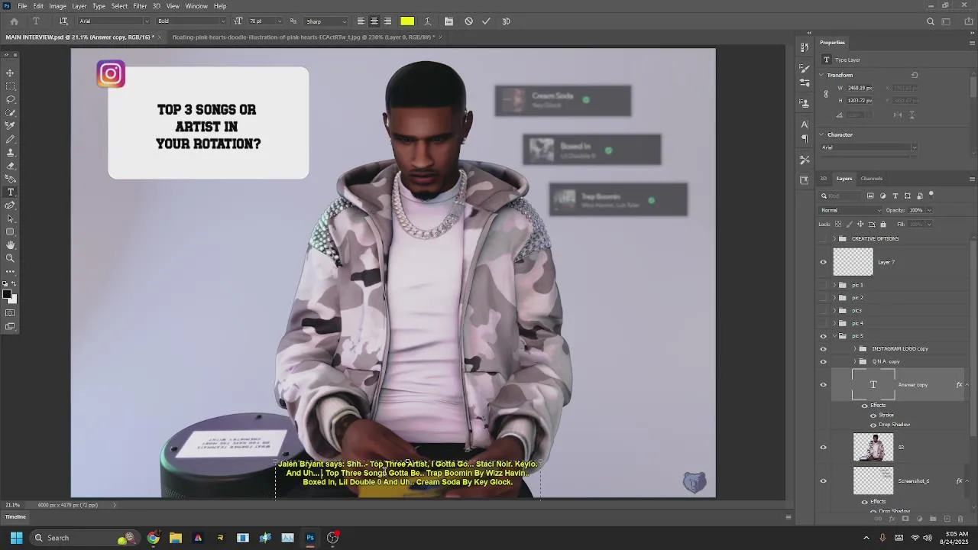
Task: Open the File menu
Action: pyautogui.click(x=22, y=6)
